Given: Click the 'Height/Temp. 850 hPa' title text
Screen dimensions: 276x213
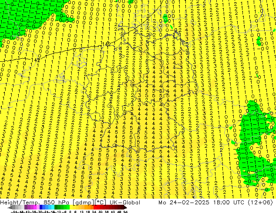Looking at the screenshot, I should 34,203.
